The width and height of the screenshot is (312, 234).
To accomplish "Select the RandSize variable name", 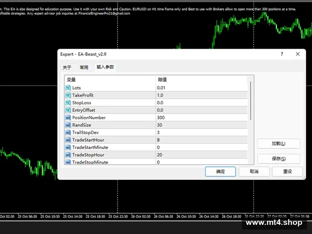I will 81,125.
